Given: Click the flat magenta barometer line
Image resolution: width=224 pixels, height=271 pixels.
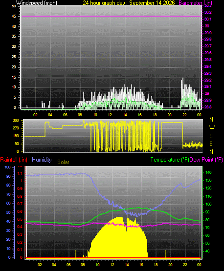Looking at the screenshot, I should (111, 16).
